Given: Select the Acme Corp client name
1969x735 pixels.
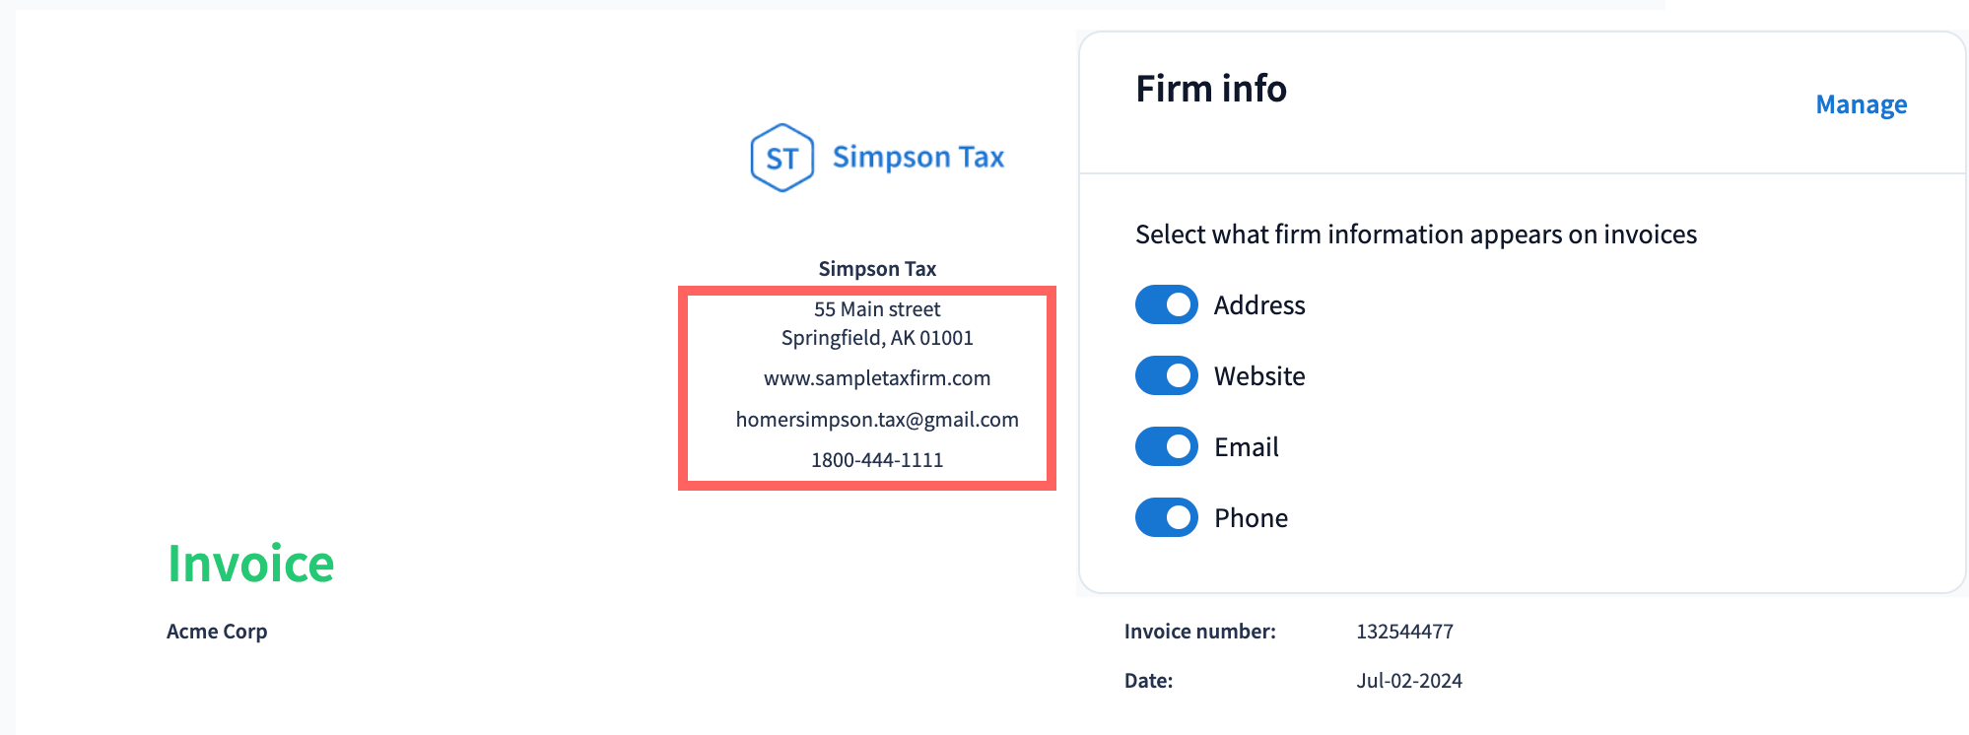Looking at the screenshot, I should pos(217,632).
